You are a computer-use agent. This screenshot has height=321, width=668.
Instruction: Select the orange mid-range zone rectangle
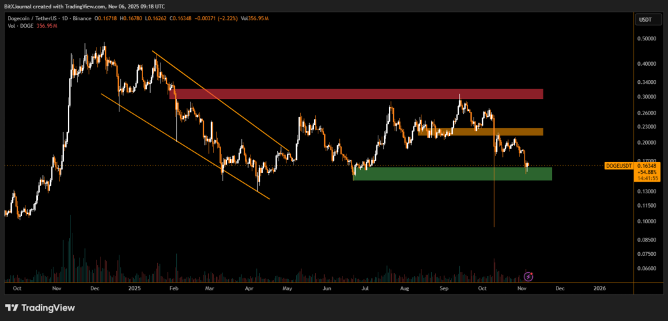480,132
